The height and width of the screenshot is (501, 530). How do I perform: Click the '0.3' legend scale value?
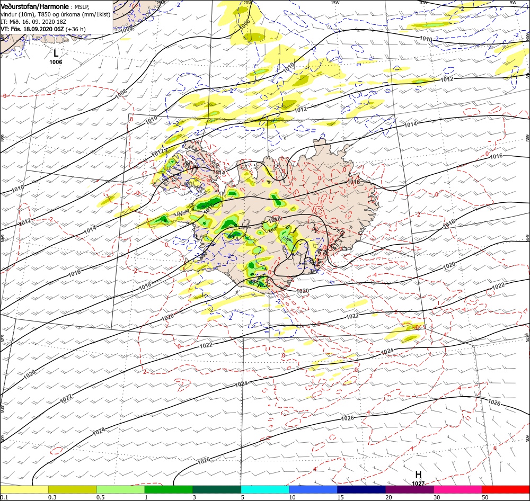point(52,497)
